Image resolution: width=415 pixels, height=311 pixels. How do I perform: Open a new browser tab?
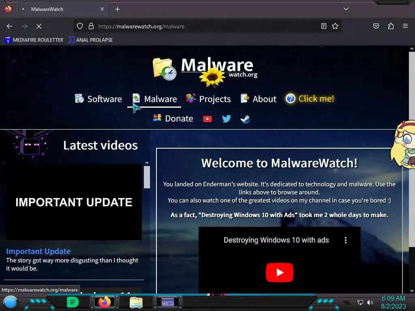pyautogui.click(x=117, y=9)
